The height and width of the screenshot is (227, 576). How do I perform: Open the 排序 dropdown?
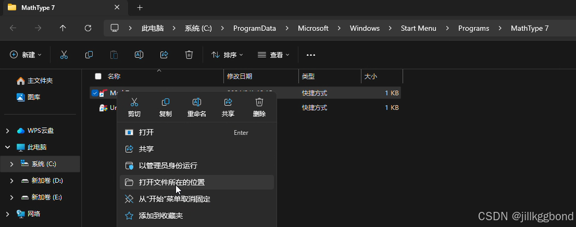(227, 55)
